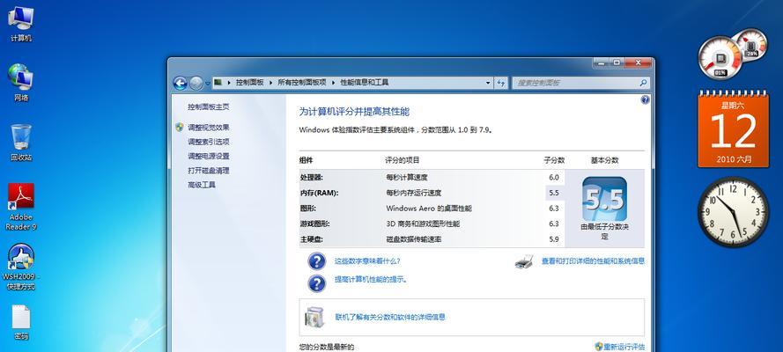
Task: Click the large CPU meter gadget
Action: point(720,57)
